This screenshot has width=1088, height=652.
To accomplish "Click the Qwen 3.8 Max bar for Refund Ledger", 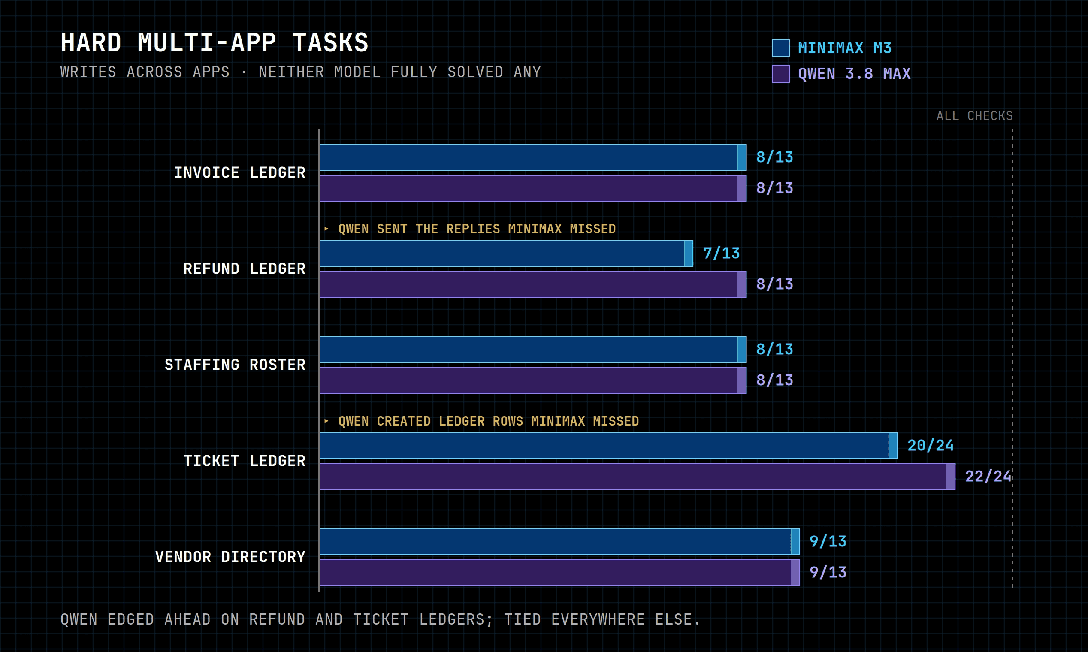I will coord(533,284).
